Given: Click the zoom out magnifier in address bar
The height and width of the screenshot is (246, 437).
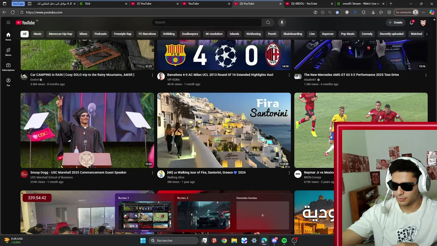Looking at the screenshot, I should 330,12.
